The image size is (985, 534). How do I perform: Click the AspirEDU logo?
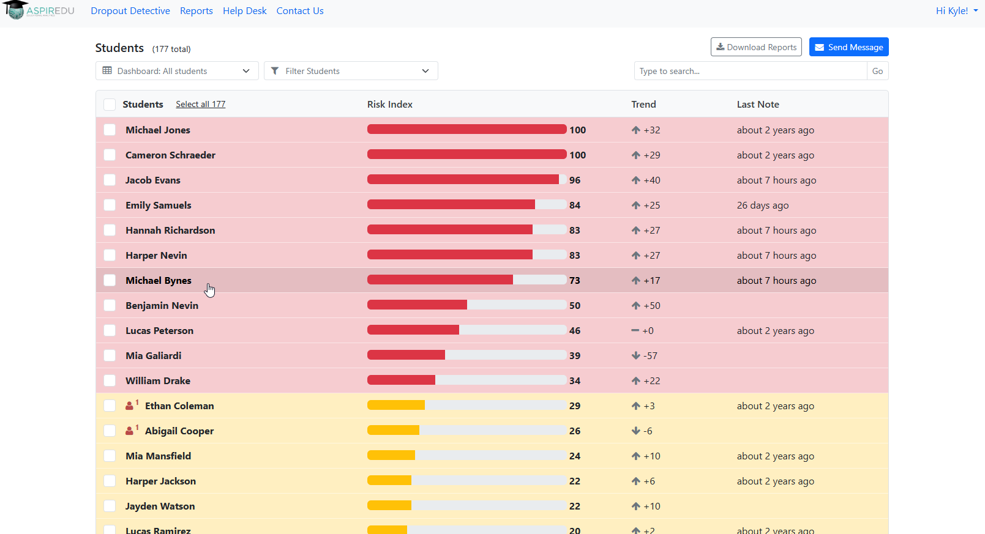[x=38, y=10]
